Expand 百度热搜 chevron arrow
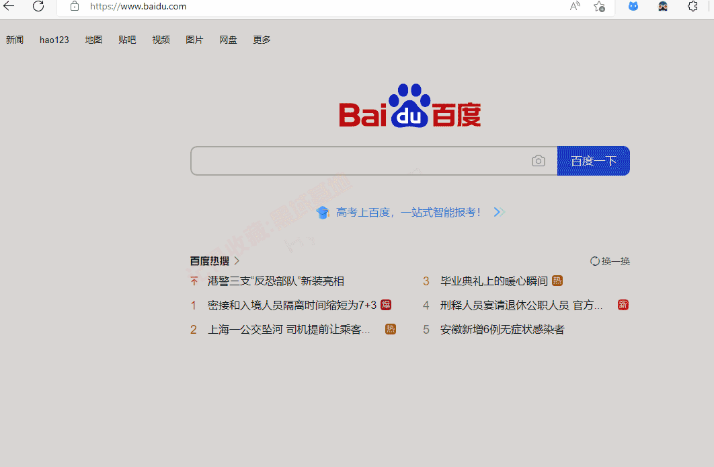The height and width of the screenshot is (467, 714). (x=237, y=260)
